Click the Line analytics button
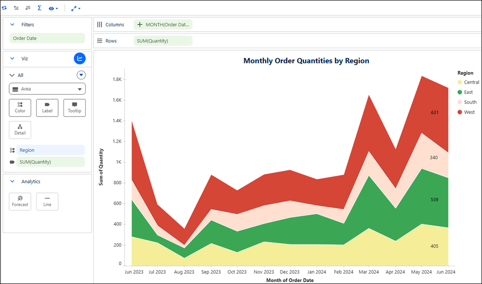 pyautogui.click(x=47, y=202)
